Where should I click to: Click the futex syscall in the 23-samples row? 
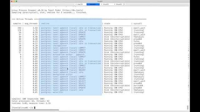point(137,41)
